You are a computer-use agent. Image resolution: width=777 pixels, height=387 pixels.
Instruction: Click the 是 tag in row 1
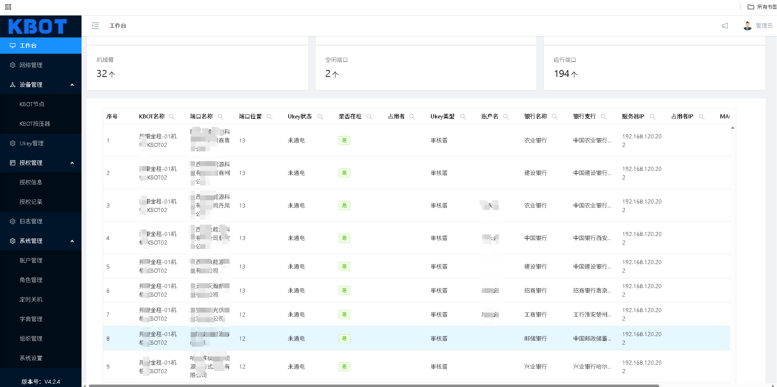(x=344, y=140)
